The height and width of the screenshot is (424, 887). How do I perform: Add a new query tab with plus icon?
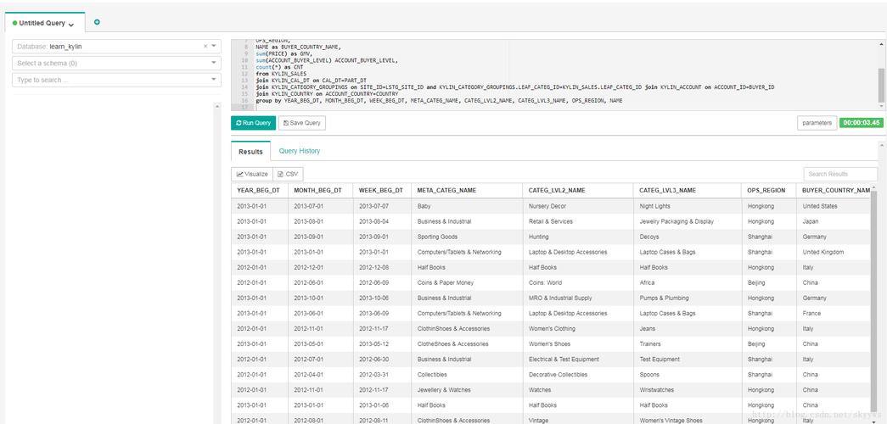97,22
